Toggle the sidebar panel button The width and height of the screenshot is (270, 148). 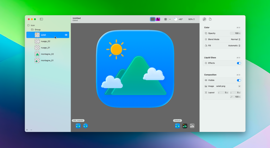pyautogui.click(x=41, y=19)
